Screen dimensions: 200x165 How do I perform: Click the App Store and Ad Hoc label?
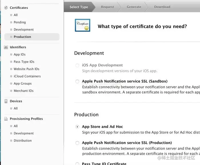click(102, 127)
